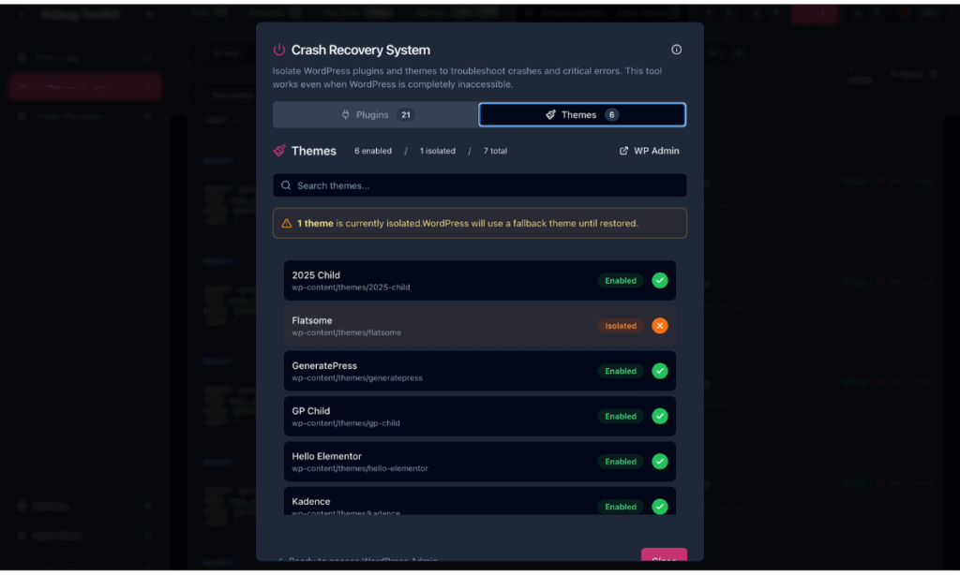Click the magnifier icon in search box

click(286, 185)
